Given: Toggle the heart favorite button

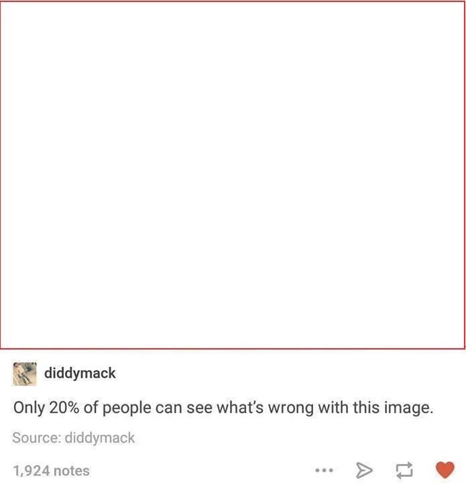Looking at the screenshot, I should pos(445,470).
